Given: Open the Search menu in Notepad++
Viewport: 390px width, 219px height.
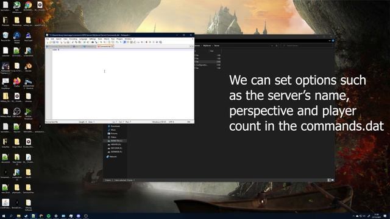Looking at the screenshot, I should [x=58, y=39].
